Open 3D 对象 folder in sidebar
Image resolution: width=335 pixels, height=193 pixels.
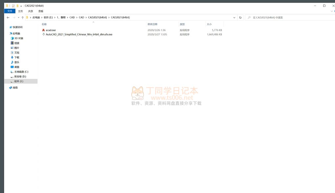[x=19, y=38]
